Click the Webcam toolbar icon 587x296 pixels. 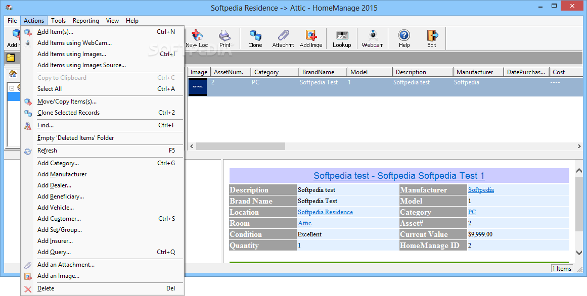point(373,38)
